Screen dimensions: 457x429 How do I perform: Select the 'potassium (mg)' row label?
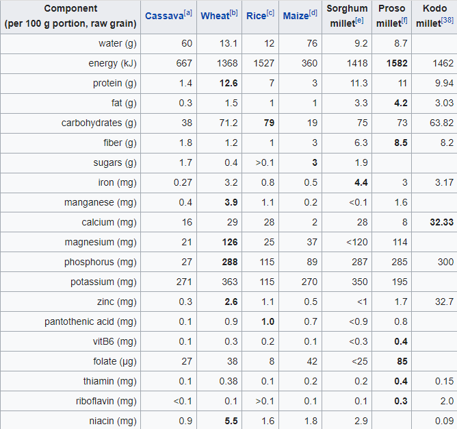(103, 282)
